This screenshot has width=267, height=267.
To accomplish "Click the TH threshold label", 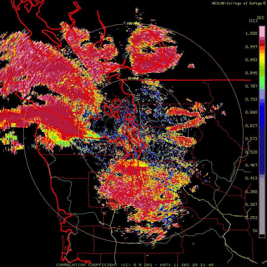I will click(255, 231).
